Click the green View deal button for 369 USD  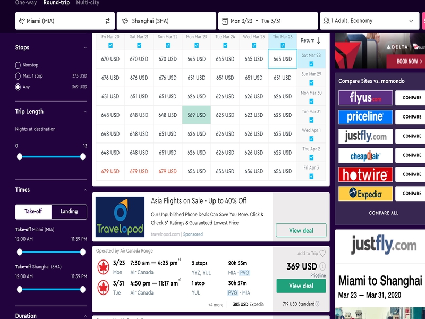pos(301,286)
